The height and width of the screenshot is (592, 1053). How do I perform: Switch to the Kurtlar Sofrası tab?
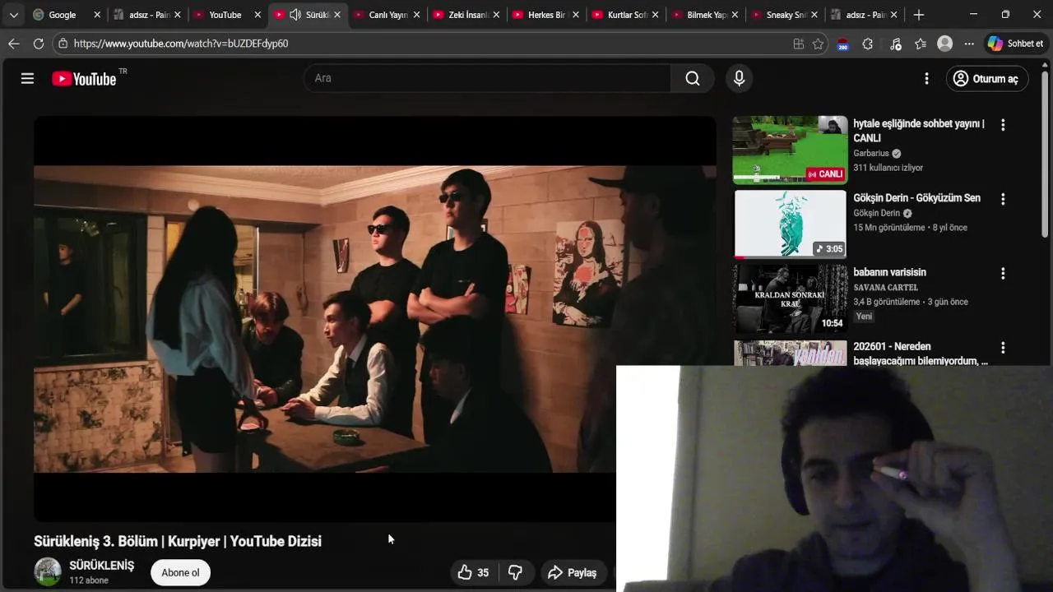[x=627, y=15]
